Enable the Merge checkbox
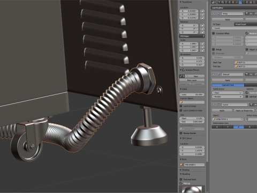 click(x=214, y=49)
